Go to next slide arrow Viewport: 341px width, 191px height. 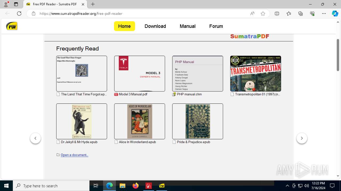pyautogui.click(x=302, y=138)
